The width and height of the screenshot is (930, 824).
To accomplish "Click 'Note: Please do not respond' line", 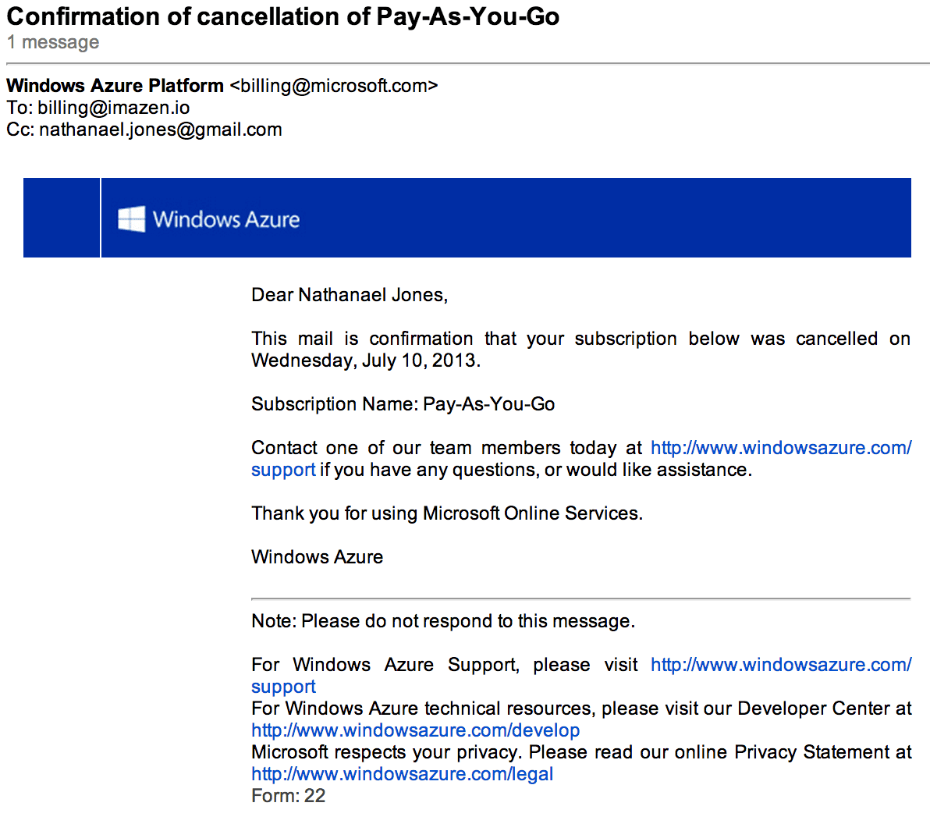I will coord(443,621).
